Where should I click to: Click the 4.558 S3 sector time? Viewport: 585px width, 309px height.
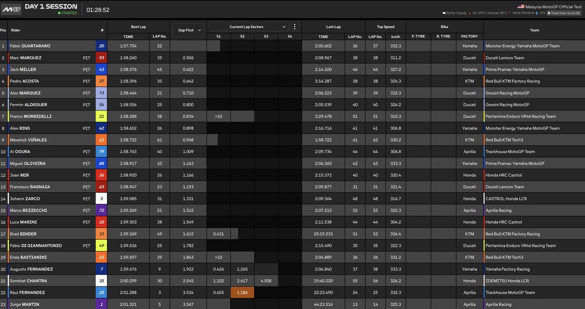pos(266,281)
